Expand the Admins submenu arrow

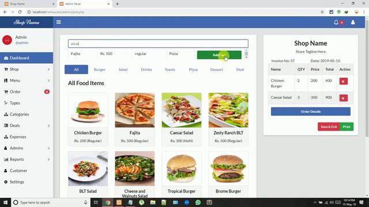tap(48, 148)
